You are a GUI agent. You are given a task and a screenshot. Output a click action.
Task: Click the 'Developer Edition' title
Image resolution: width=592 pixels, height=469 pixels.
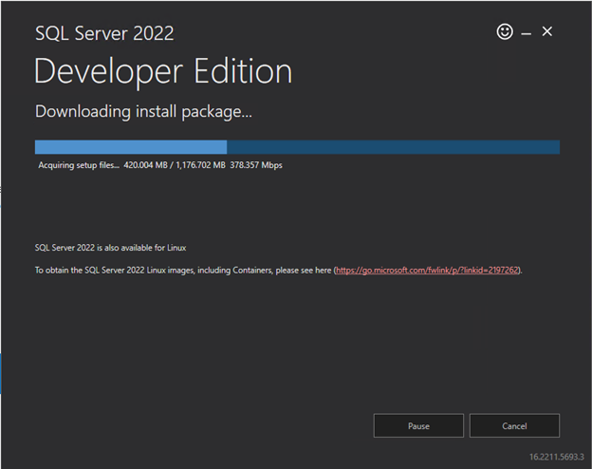(x=163, y=72)
